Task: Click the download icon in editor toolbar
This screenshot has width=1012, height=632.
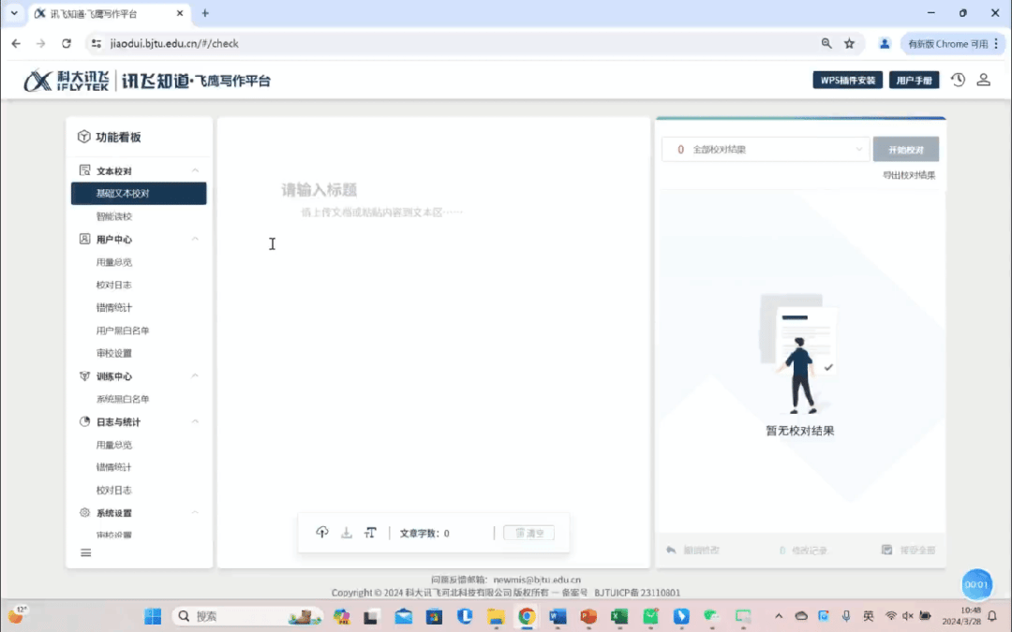Action: pyautogui.click(x=347, y=532)
